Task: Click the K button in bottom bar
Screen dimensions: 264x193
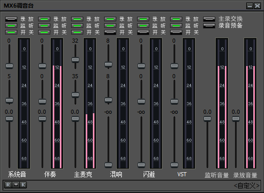Action: [x=23, y=185]
